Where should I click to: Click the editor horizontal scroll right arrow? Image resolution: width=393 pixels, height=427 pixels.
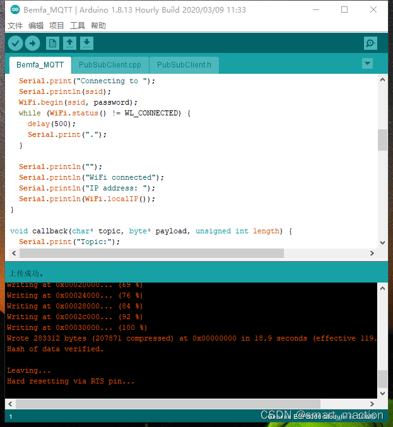(x=372, y=254)
